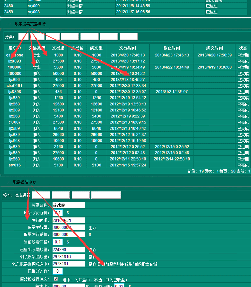251x287 pixels.
Task: Focus the 原始股发行价 input field
Action: tap(58, 213)
